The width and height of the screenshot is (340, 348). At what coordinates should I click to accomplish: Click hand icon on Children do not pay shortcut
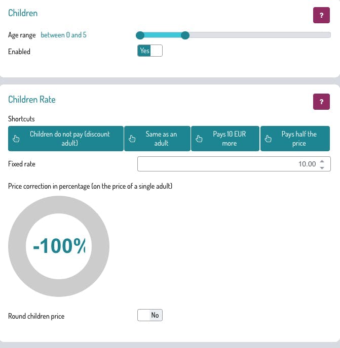pyautogui.click(x=16, y=139)
